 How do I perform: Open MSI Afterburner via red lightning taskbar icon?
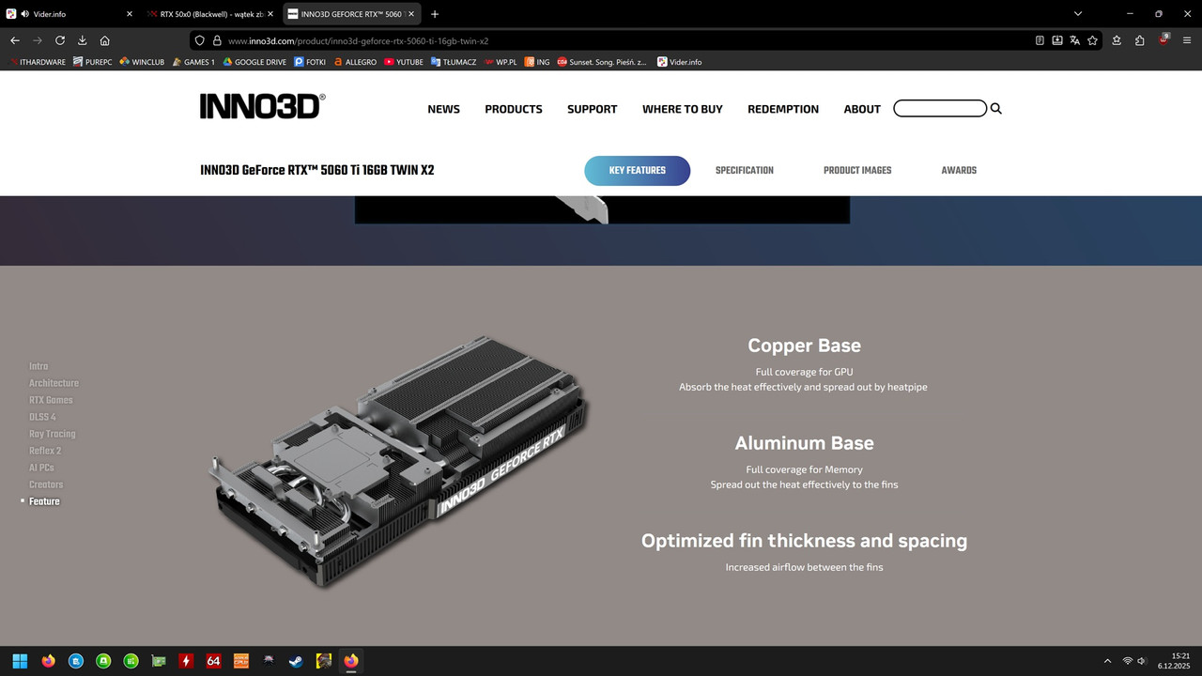tap(186, 661)
